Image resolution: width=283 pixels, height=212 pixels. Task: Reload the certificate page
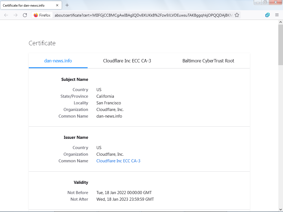[x=25, y=15]
